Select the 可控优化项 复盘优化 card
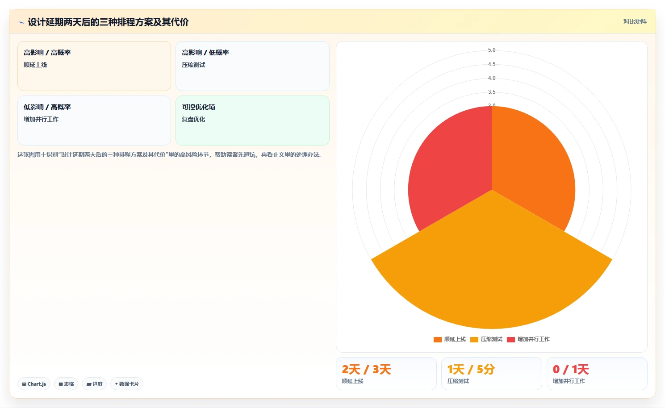The image size is (665, 408). pyautogui.click(x=252, y=121)
